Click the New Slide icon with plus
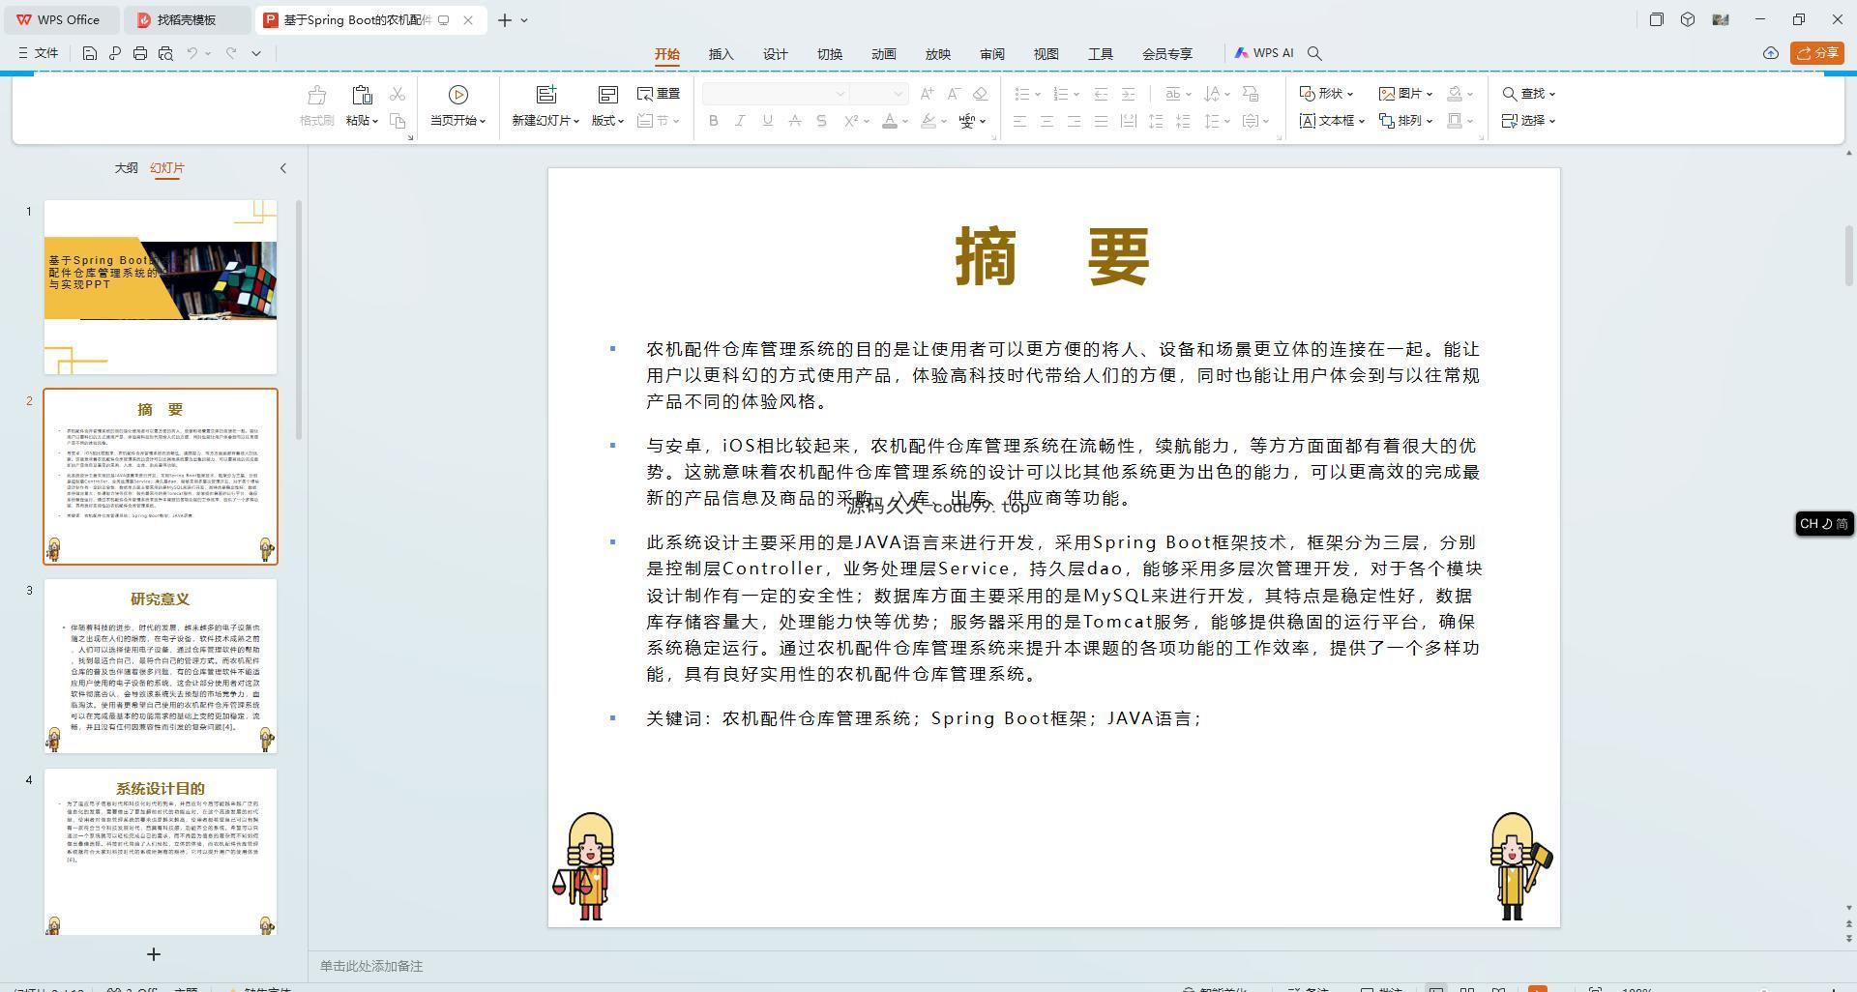Viewport: 1857px width, 992px height. tap(546, 95)
